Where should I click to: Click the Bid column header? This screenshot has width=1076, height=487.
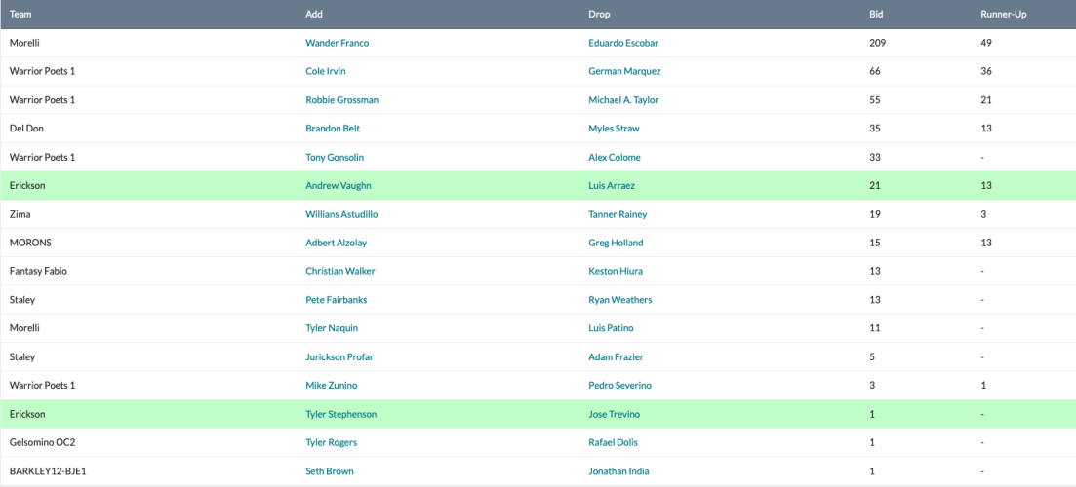876,14
